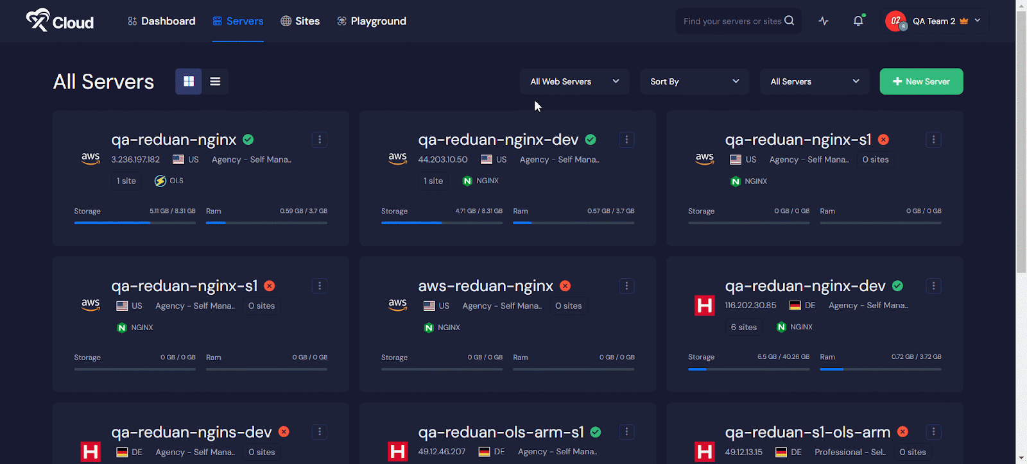Go to the Dashboard tab
The image size is (1027, 464).
tap(162, 21)
